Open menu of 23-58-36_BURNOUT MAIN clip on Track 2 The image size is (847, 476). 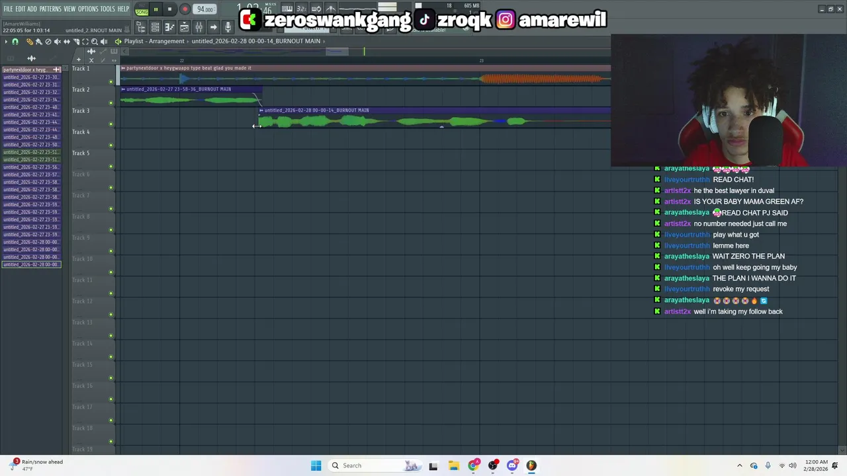[x=123, y=89]
